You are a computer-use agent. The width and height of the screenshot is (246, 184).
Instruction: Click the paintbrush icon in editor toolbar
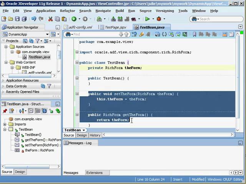click(x=141, y=34)
